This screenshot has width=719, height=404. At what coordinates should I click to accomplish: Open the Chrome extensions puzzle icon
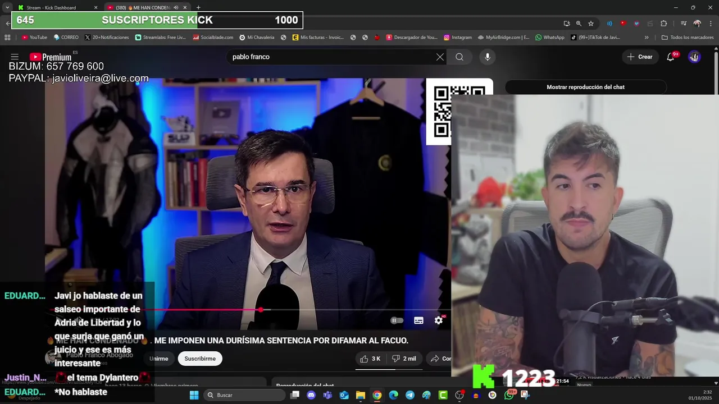point(664,24)
